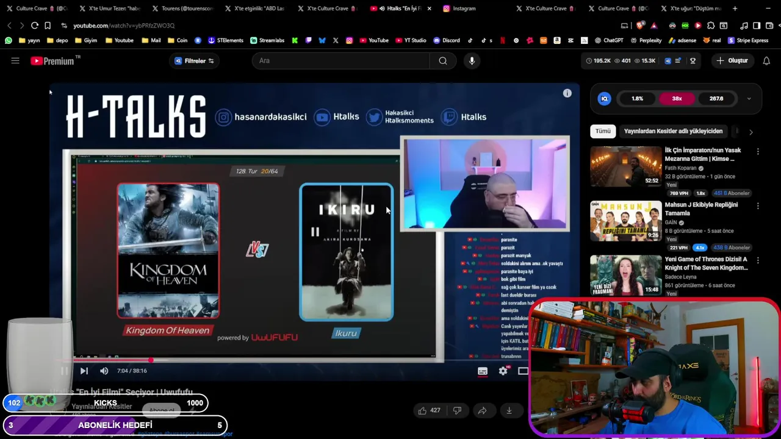Image resolution: width=781 pixels, height=439 pixels.
Task: Open the music note media control icon
Action: 744,26
